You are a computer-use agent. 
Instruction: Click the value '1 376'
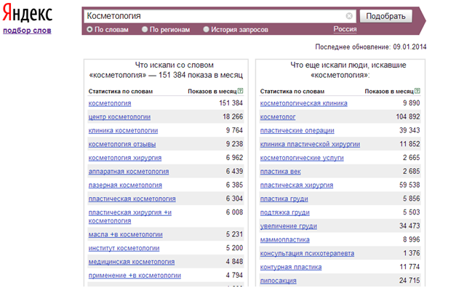click(x=411, y=253)
